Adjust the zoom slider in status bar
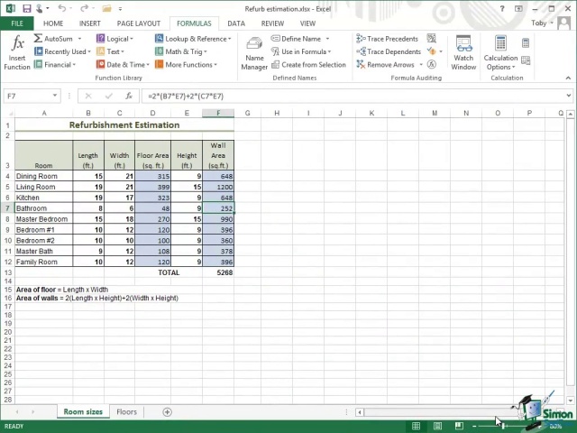 point(503,426)
